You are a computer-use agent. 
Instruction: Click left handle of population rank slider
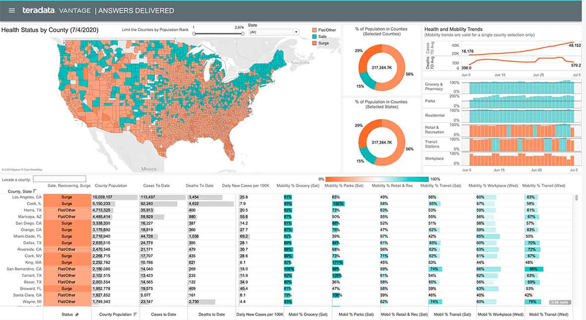click(x=194, y=34)
